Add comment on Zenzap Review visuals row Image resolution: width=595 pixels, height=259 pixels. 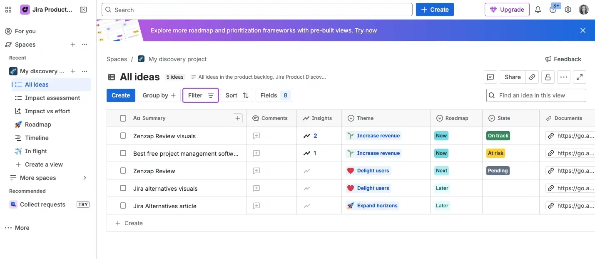tap(256, 136)
